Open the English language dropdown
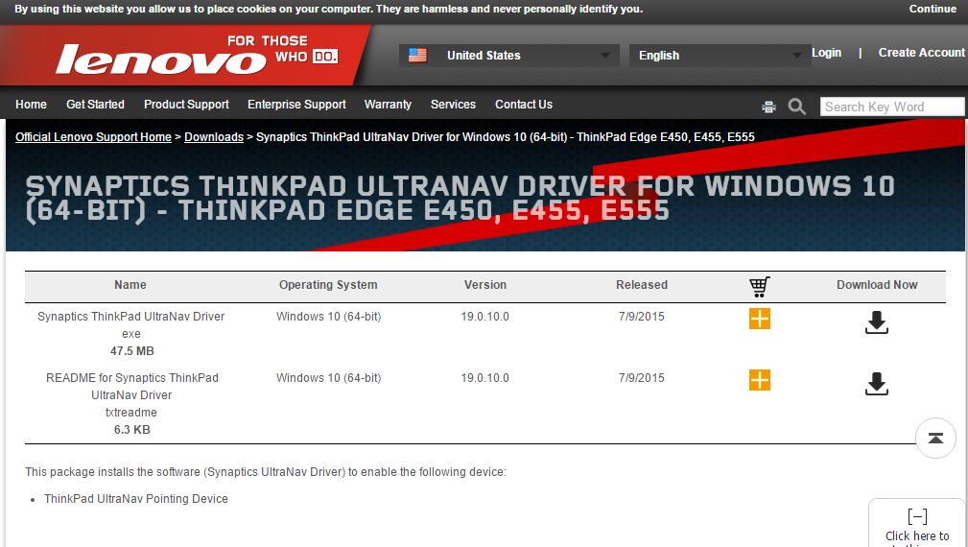The height and width of the screenshot is (547, 968). [720, 56]
